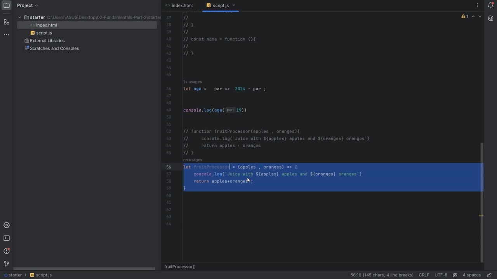Toggle read-only lock in status bar
The width and height of the screenshot is (497, 279).
point(489,275)
